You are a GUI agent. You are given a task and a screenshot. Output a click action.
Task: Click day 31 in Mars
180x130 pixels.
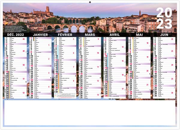click(x=81, y=98)
